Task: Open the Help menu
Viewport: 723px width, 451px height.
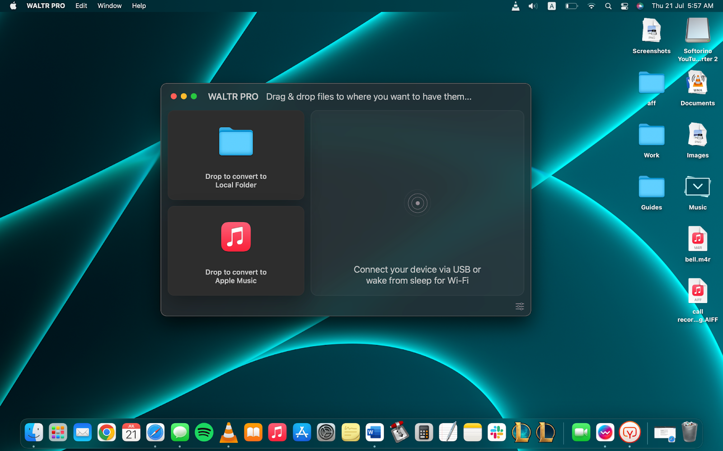Action: [x=139, y=6]
